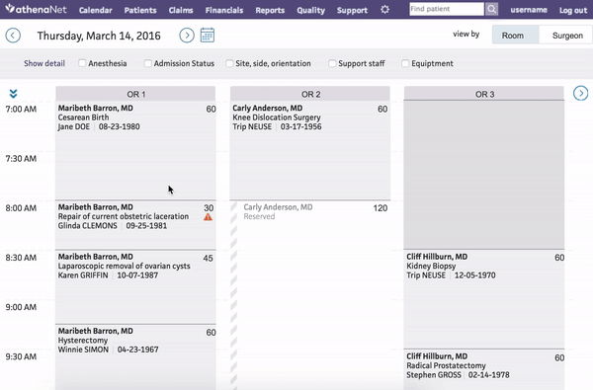This screenshot has height=390, width=593.
Task: Click the date Thursday, March 14, 2016
Action: click(99, 36)
